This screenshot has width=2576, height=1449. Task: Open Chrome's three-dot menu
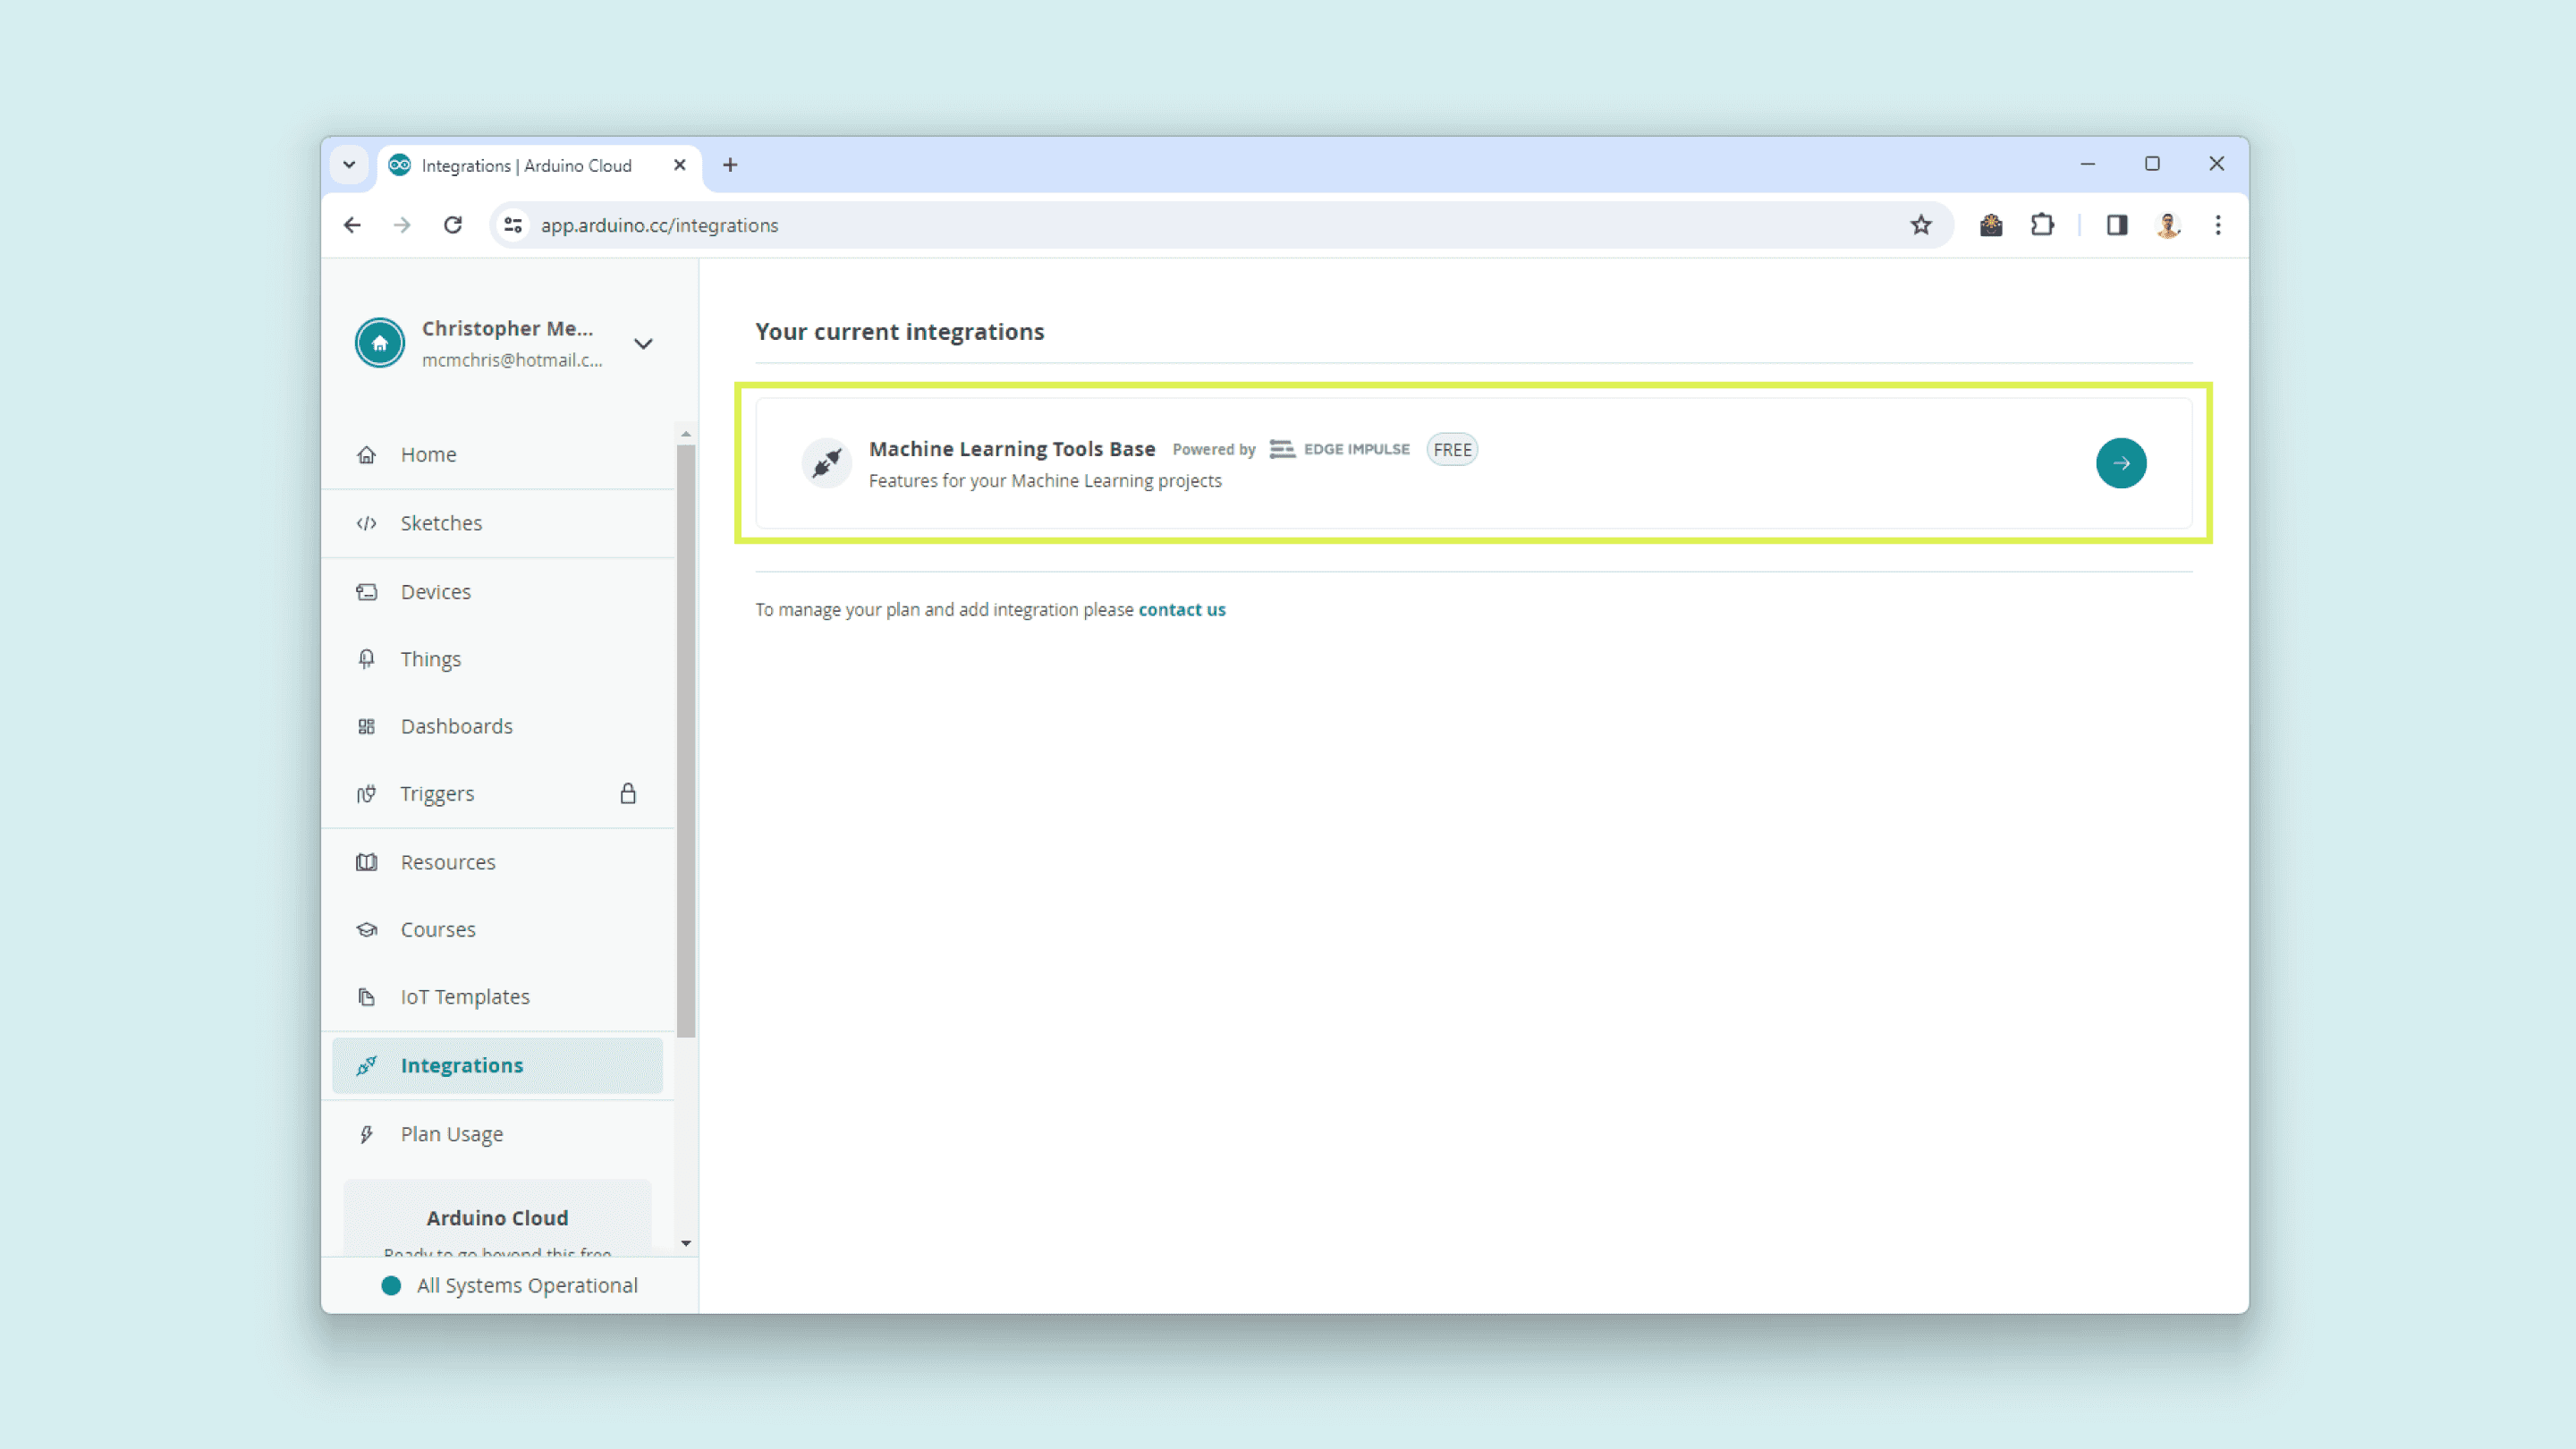pos(2217,225)
